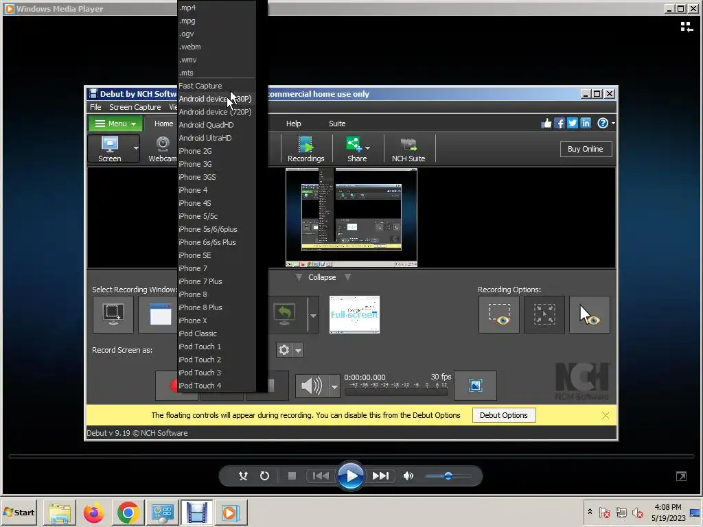Dismiss the yellow notification bar
703x527 pixels.
(606, 415)
